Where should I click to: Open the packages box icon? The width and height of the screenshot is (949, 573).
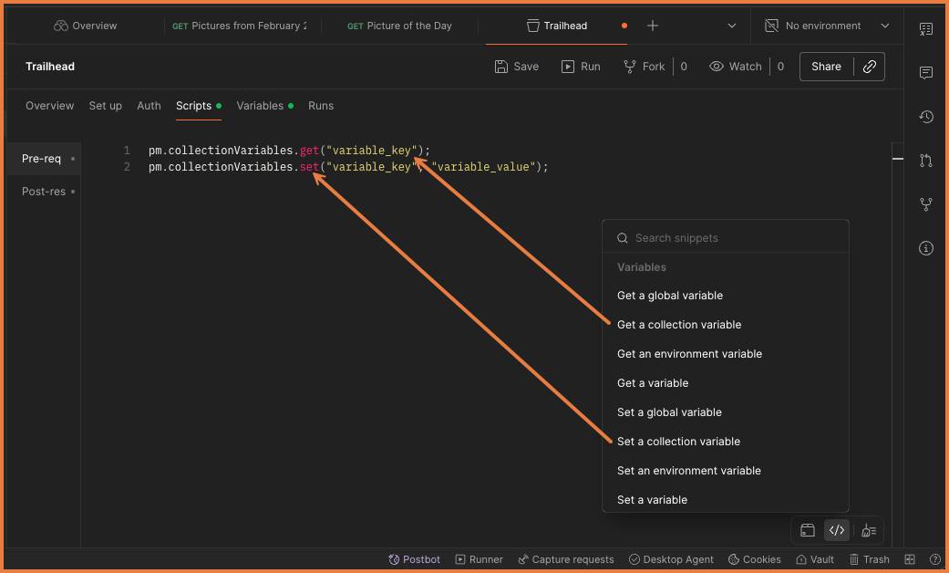808,531
